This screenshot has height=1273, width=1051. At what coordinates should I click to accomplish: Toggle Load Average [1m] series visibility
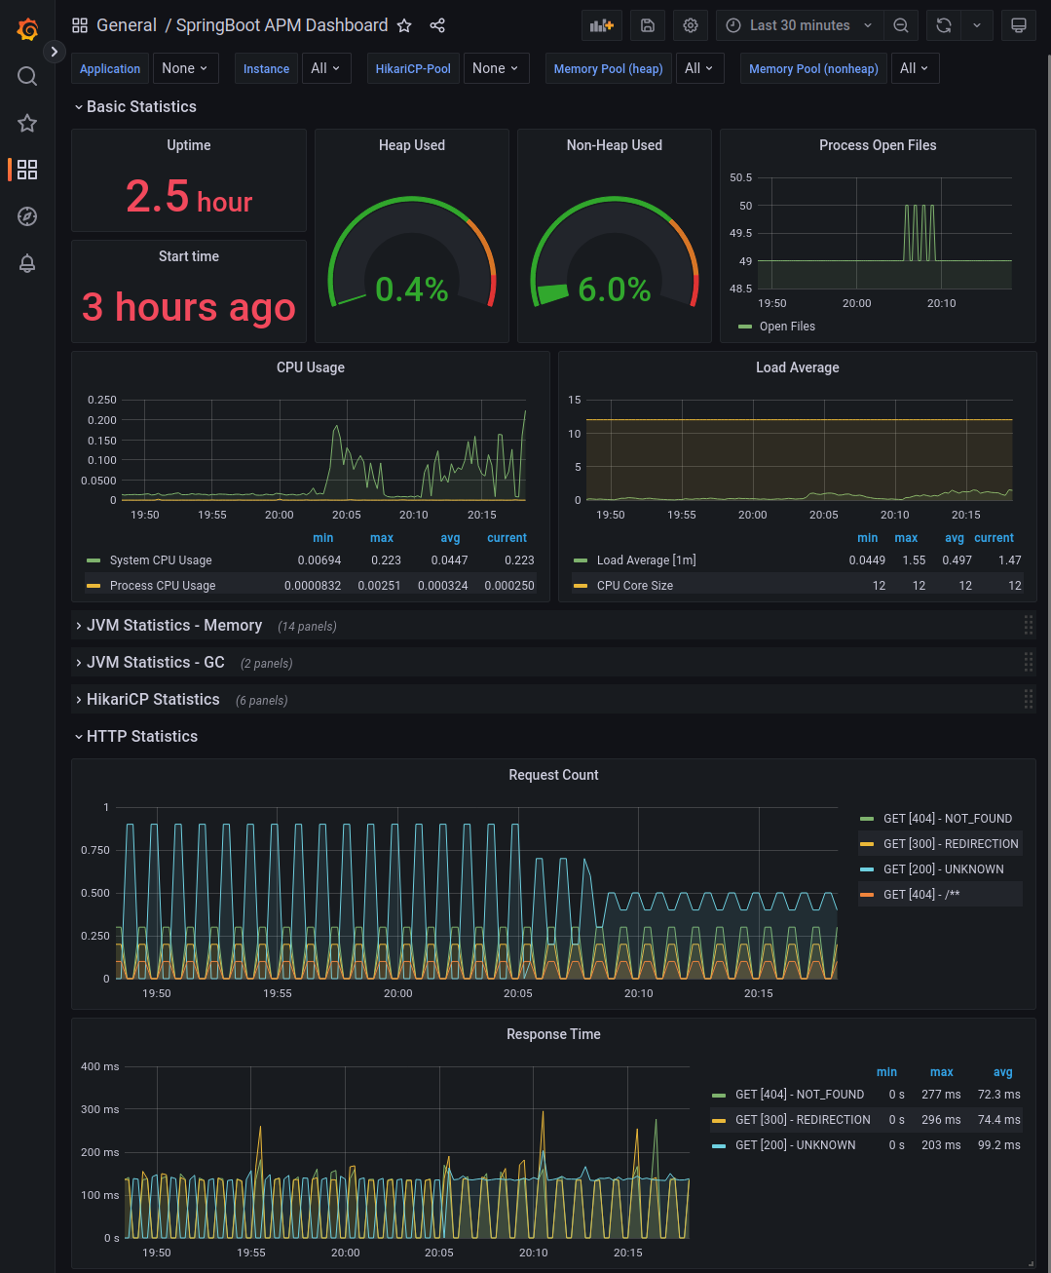646,560
